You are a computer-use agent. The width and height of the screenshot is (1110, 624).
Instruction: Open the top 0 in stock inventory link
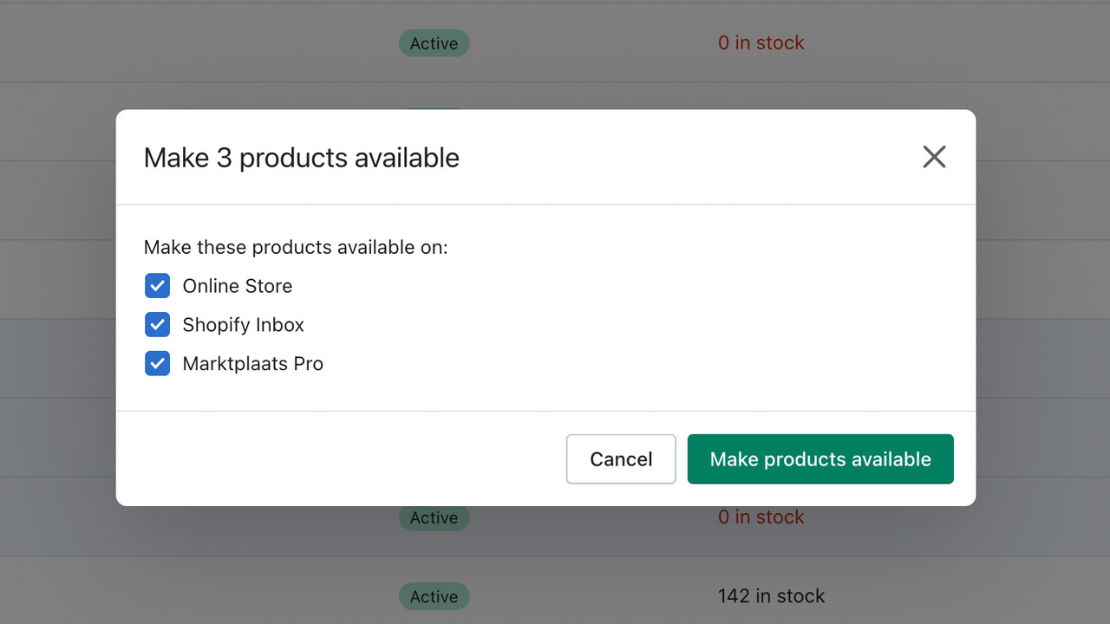(x=761, y=42)
